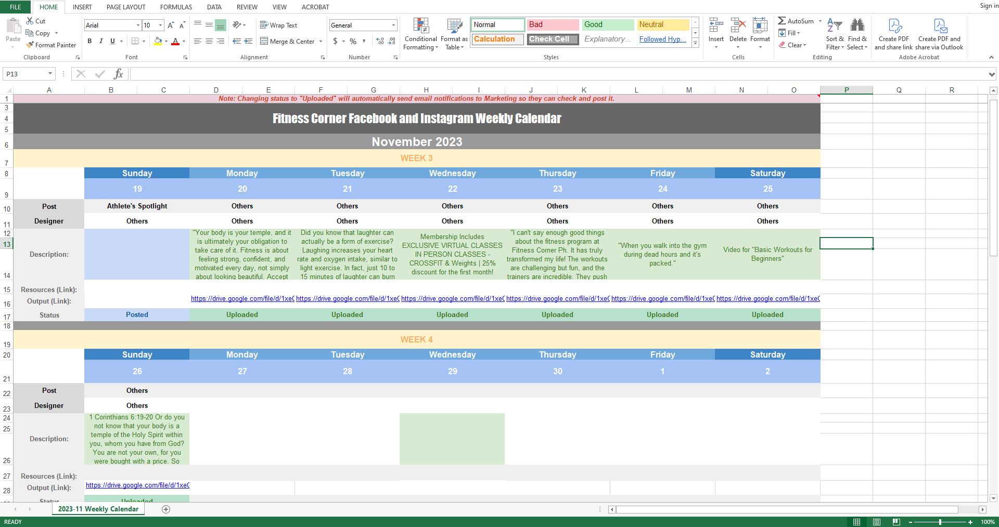Viewport: 999px width, 527px height.
Task: Decrease font size with the smaller A icon
Action: click(182, 25)
